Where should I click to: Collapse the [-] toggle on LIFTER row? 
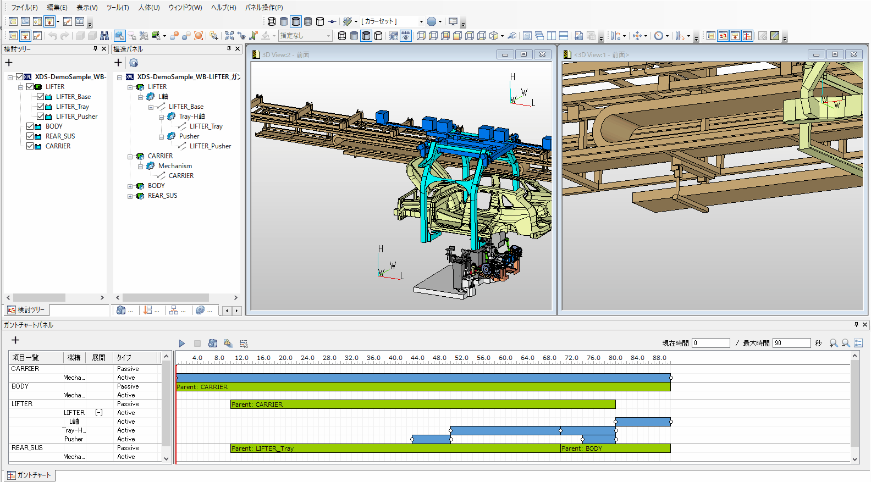99,413
